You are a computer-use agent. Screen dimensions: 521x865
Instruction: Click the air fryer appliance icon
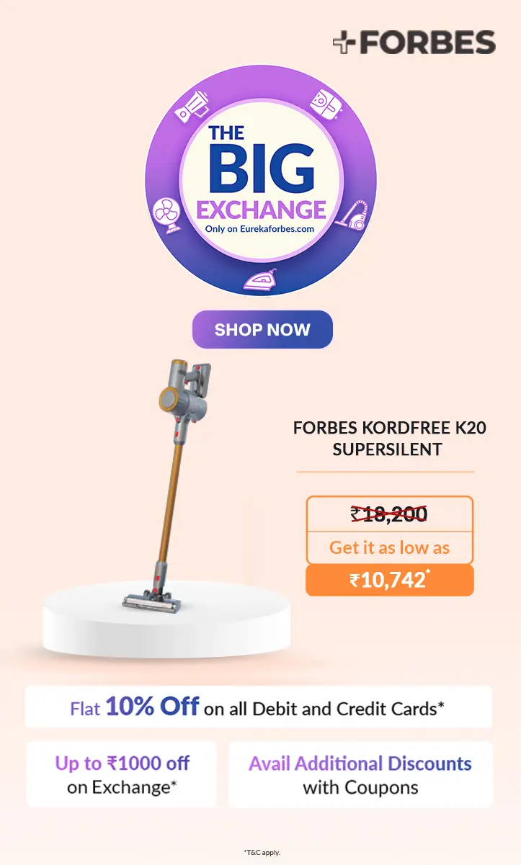pos(324,103)
